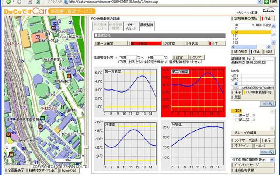Select vehicle 103 in the list

(x=251, y=42)
